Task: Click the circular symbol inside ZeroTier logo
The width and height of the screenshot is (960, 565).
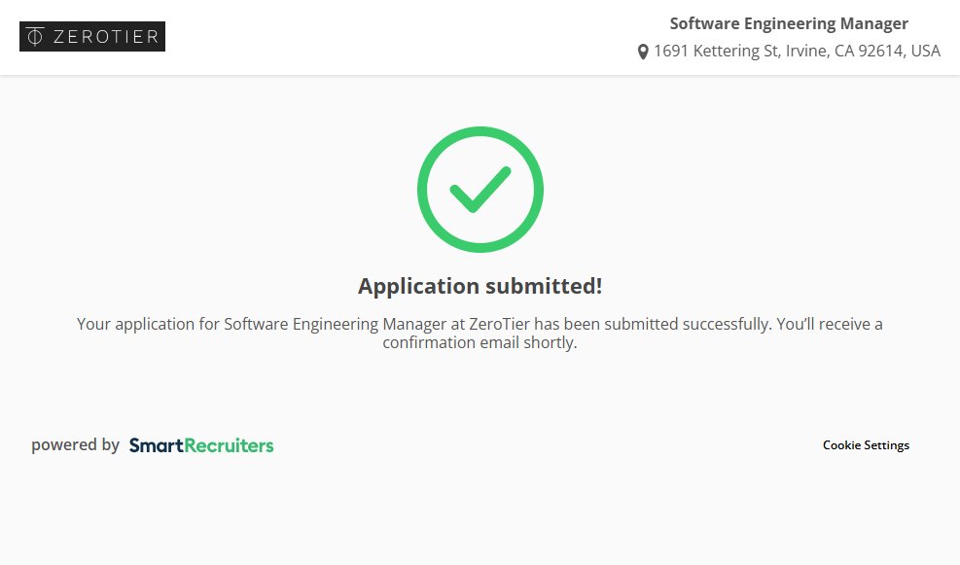Action: click(x=35, y=37)
